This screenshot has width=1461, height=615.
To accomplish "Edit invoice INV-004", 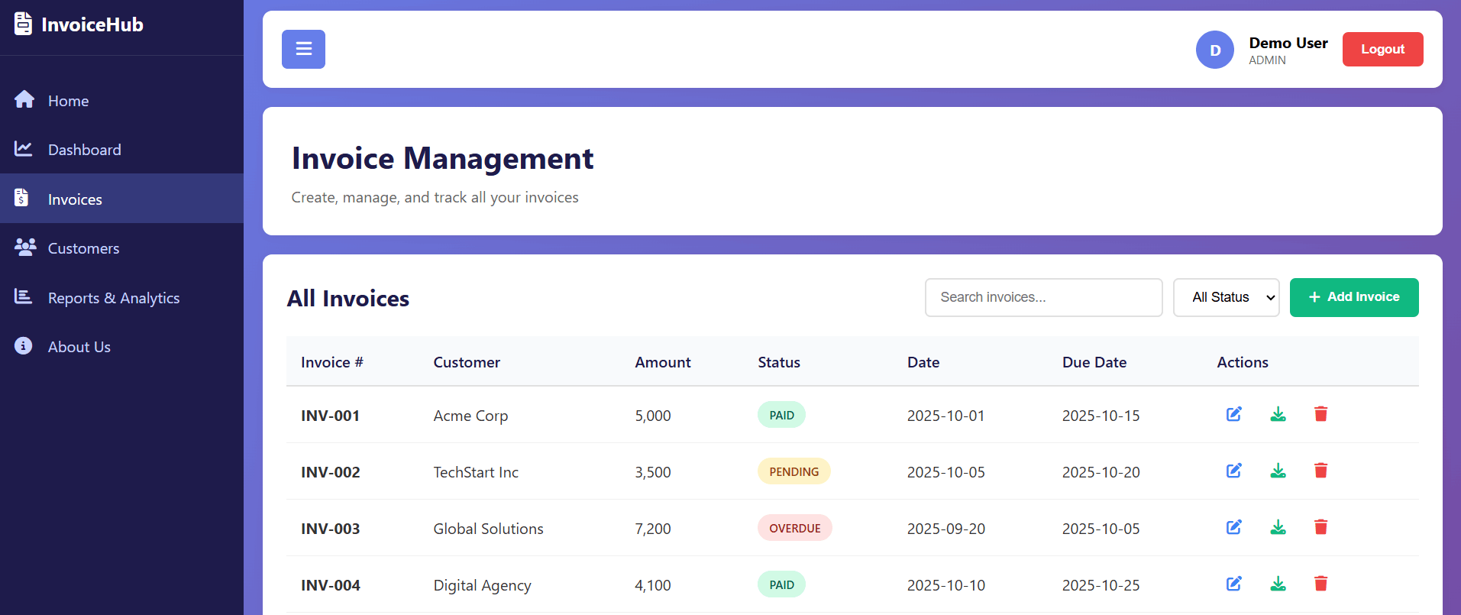I will tap(1234, 584).
